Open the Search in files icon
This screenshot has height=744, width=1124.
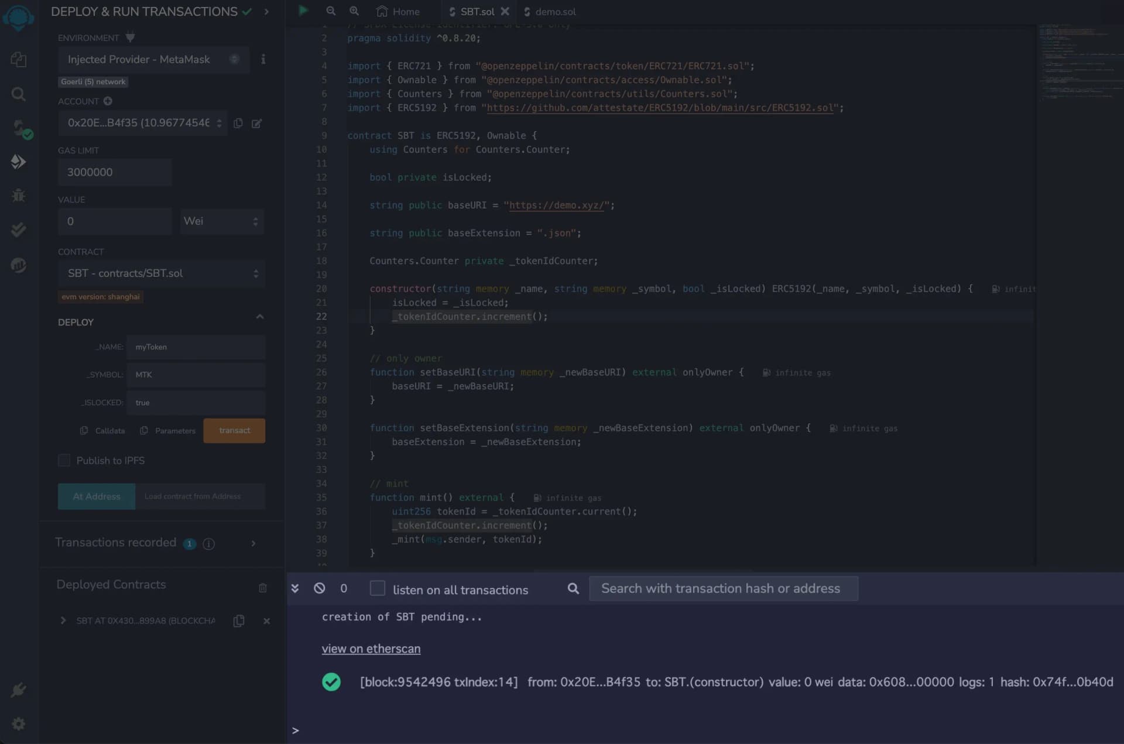(x=18, y=94)
